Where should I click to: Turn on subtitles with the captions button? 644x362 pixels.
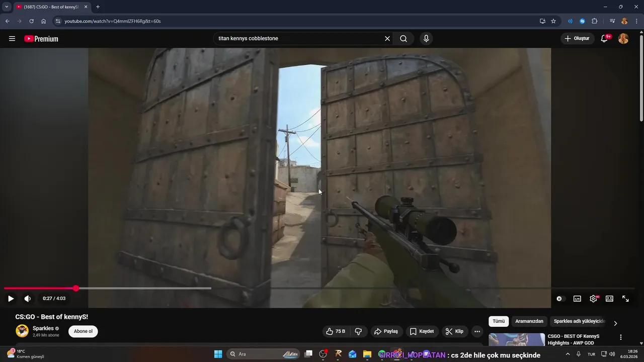pos(577,299)
